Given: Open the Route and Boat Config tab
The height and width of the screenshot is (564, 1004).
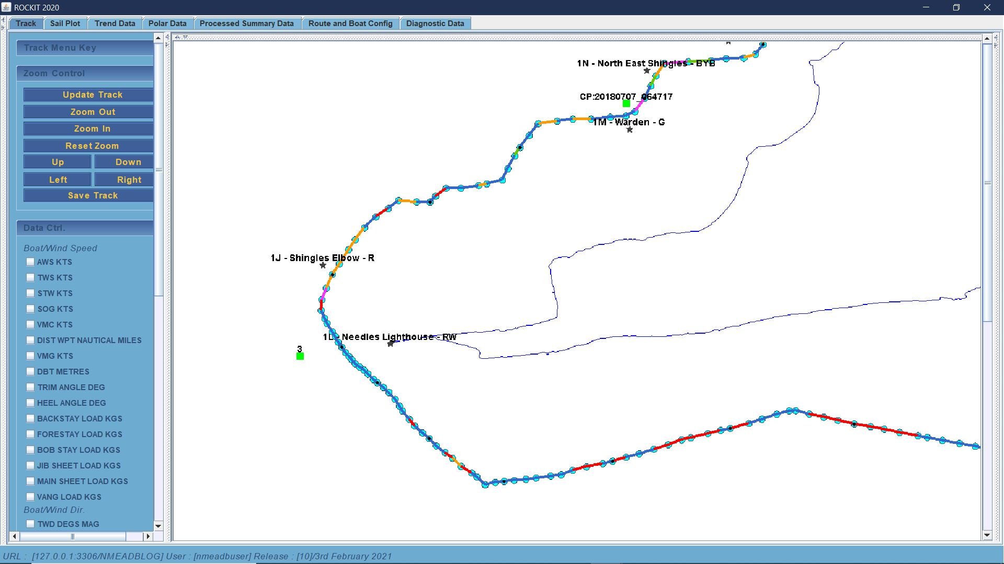Looking at the screenshot, I should tap(350, 23).
